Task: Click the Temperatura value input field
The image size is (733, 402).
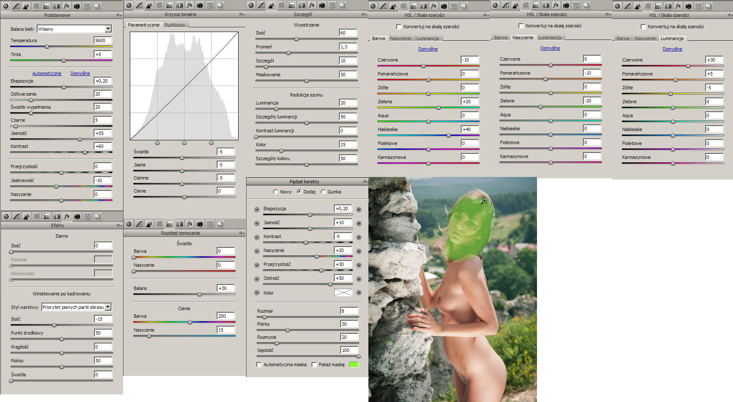Action: coord(102,40)
